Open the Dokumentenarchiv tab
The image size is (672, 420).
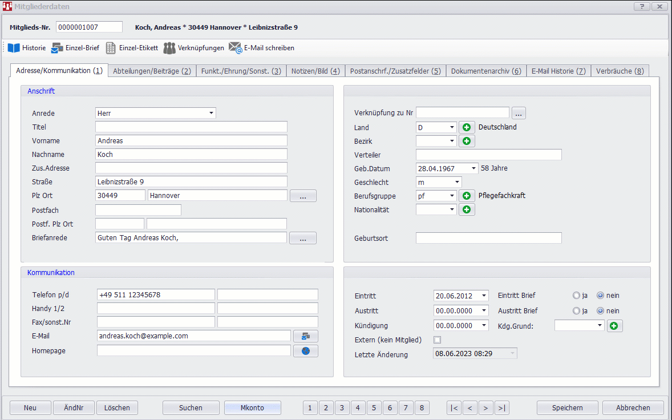[486, 71]
